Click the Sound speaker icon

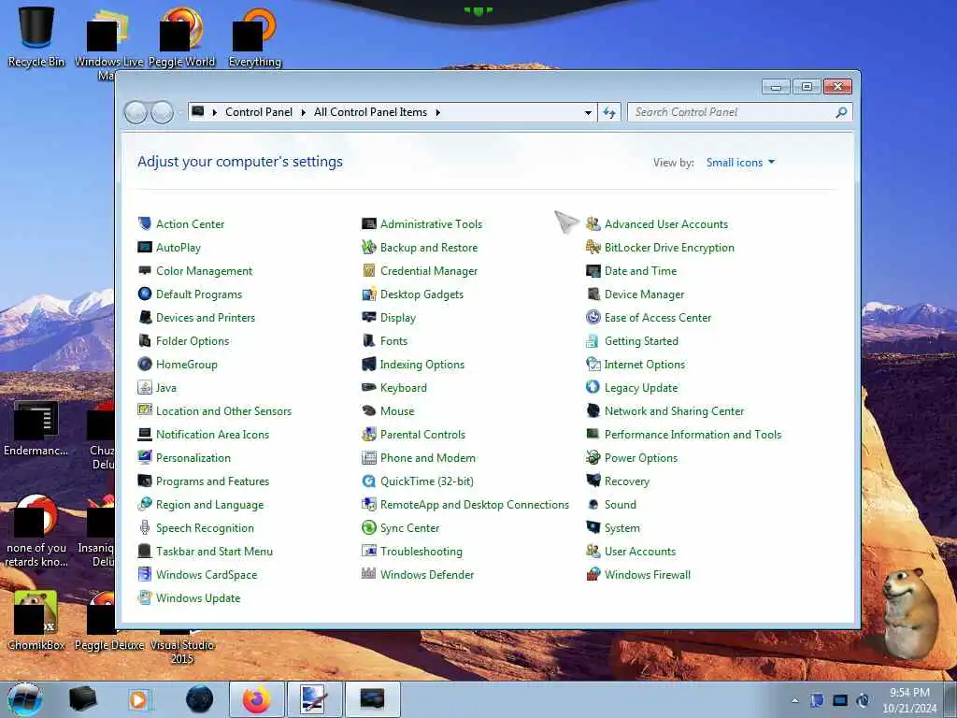click(593, 504)
